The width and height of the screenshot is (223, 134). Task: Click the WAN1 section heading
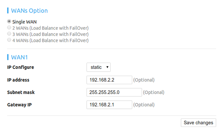click(19, 57)
